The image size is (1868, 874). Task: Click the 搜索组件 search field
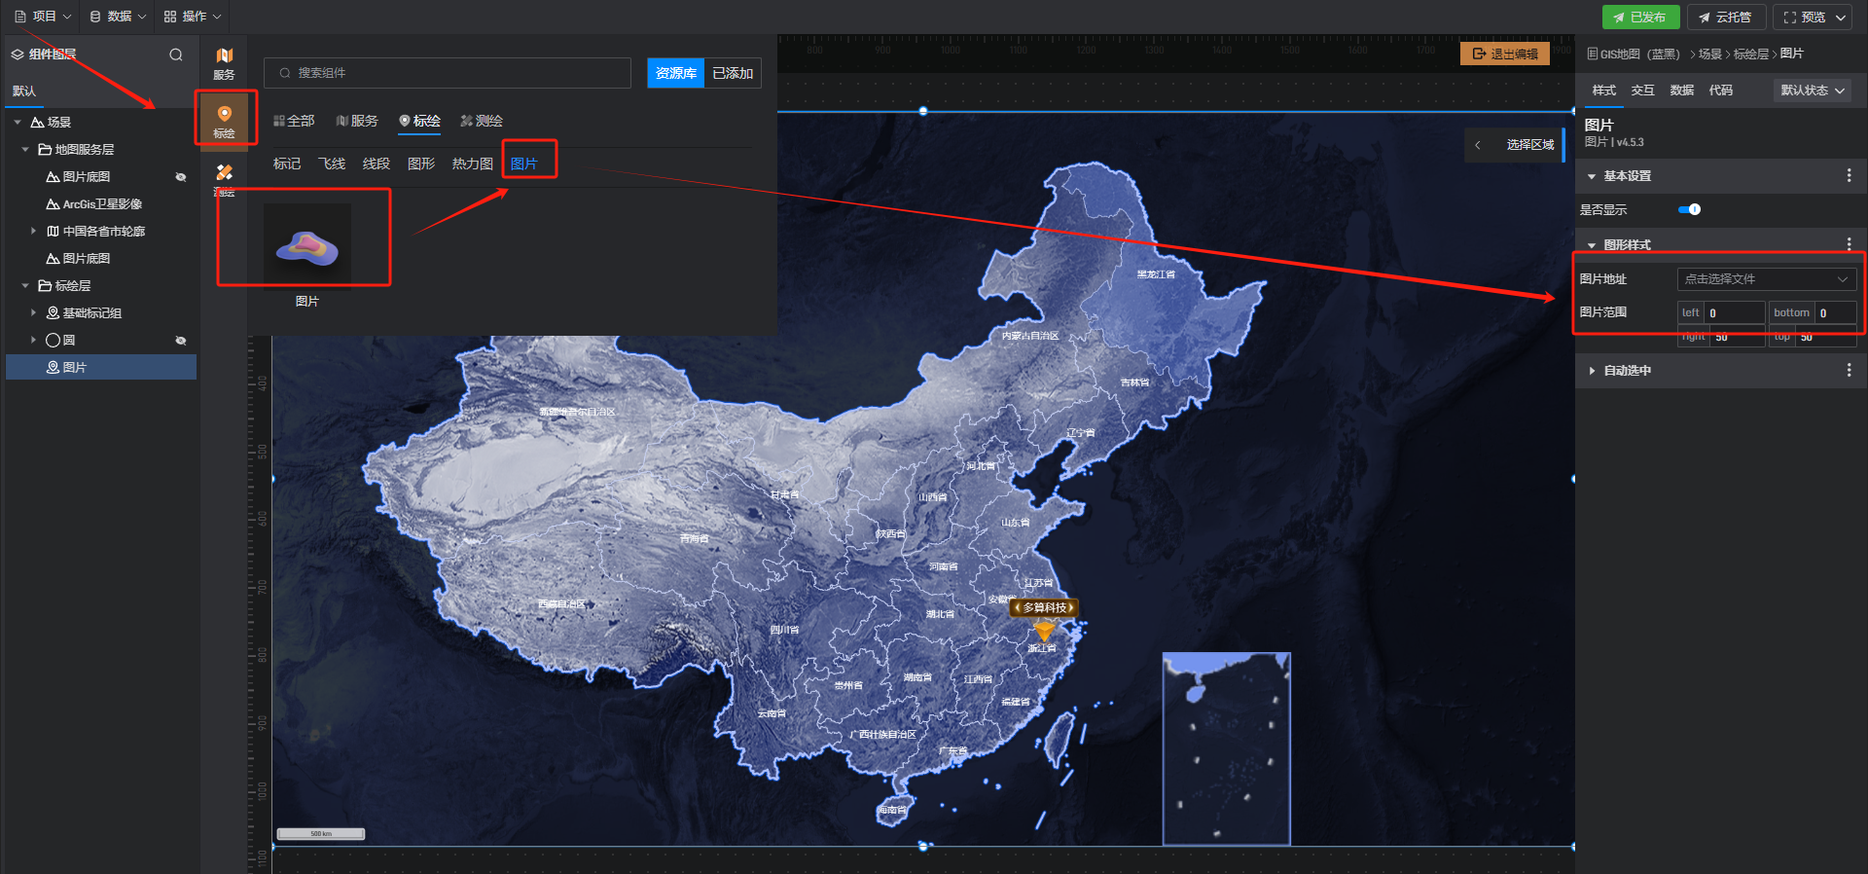click(x=448, y=73)
